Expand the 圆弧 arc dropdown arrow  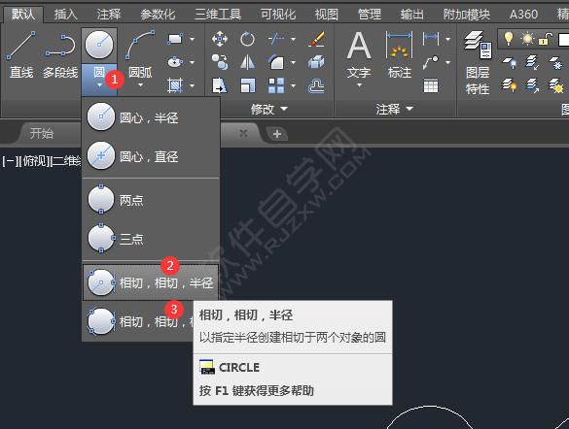click(140, 85)
